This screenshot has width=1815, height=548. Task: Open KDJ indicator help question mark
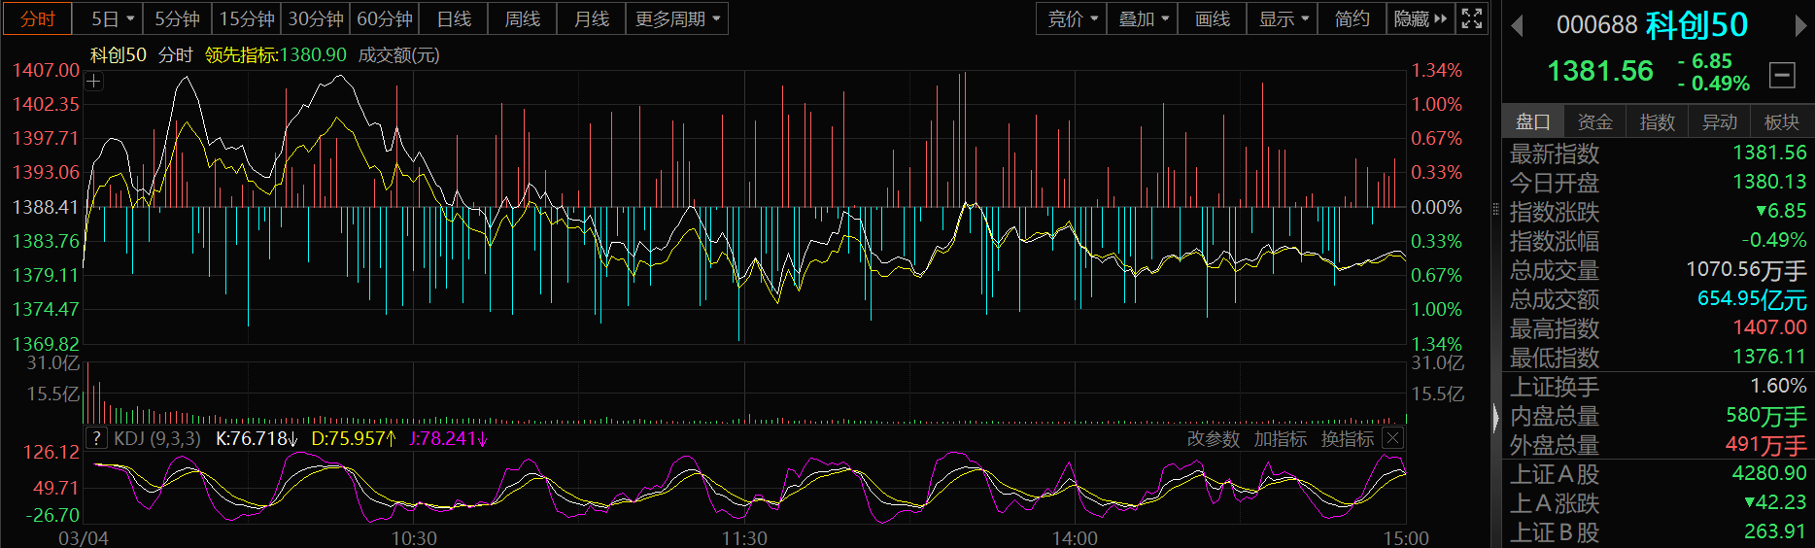click(96, 438)
